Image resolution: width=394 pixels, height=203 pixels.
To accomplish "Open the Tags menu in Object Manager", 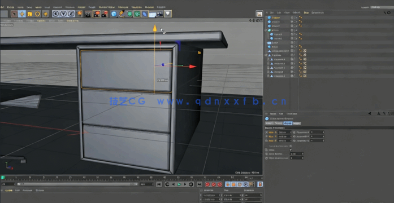I will pos(306,12).
